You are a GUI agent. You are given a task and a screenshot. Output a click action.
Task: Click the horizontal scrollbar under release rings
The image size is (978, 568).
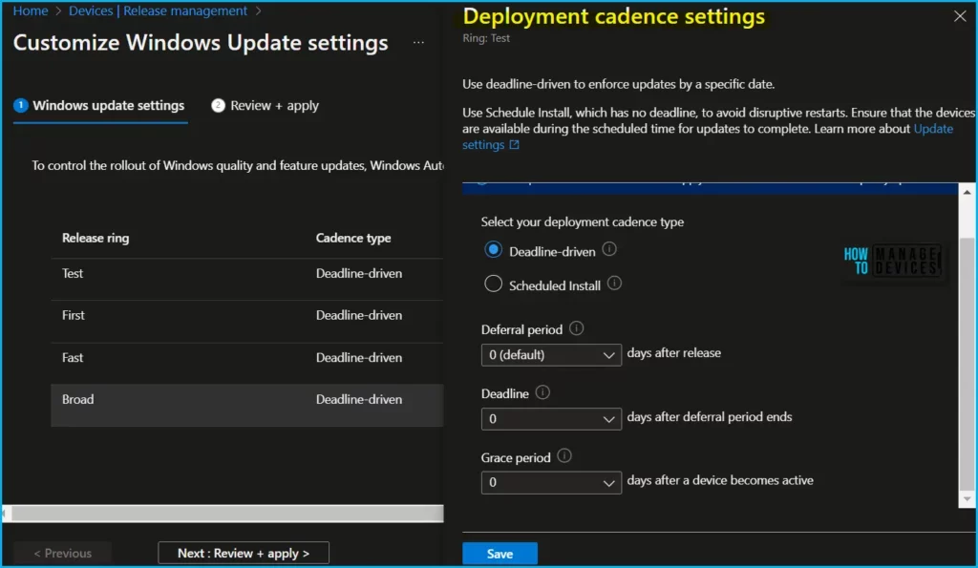[227, 514]
